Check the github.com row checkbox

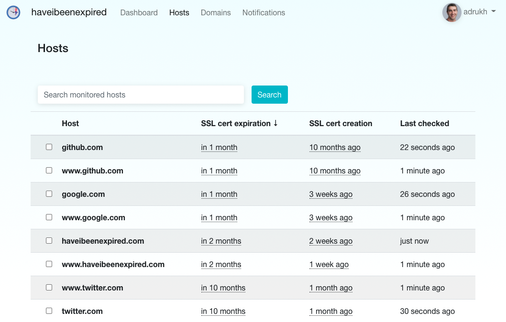click(49, 147)
